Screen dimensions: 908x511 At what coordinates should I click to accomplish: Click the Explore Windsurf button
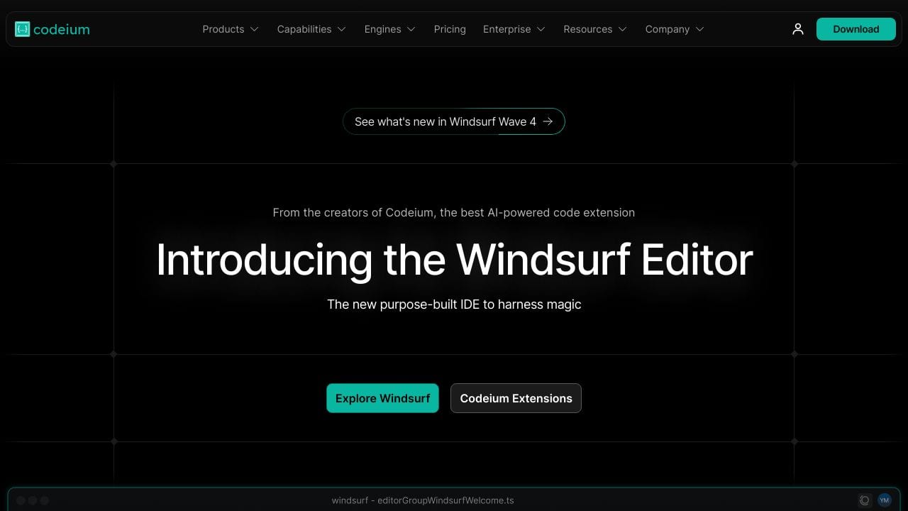[382, 398]
